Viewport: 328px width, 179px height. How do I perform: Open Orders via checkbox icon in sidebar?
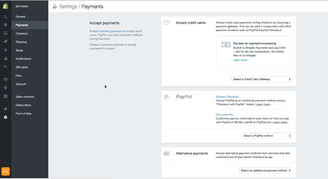tap(6, 33)
